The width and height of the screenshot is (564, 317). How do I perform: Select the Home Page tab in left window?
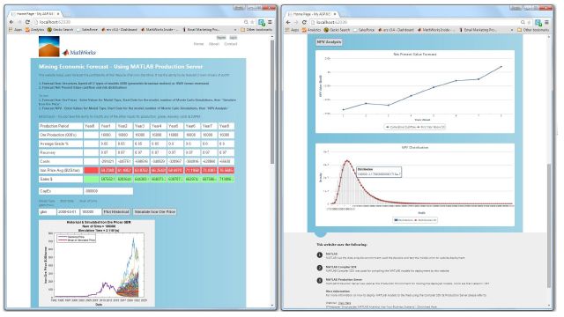35,14
